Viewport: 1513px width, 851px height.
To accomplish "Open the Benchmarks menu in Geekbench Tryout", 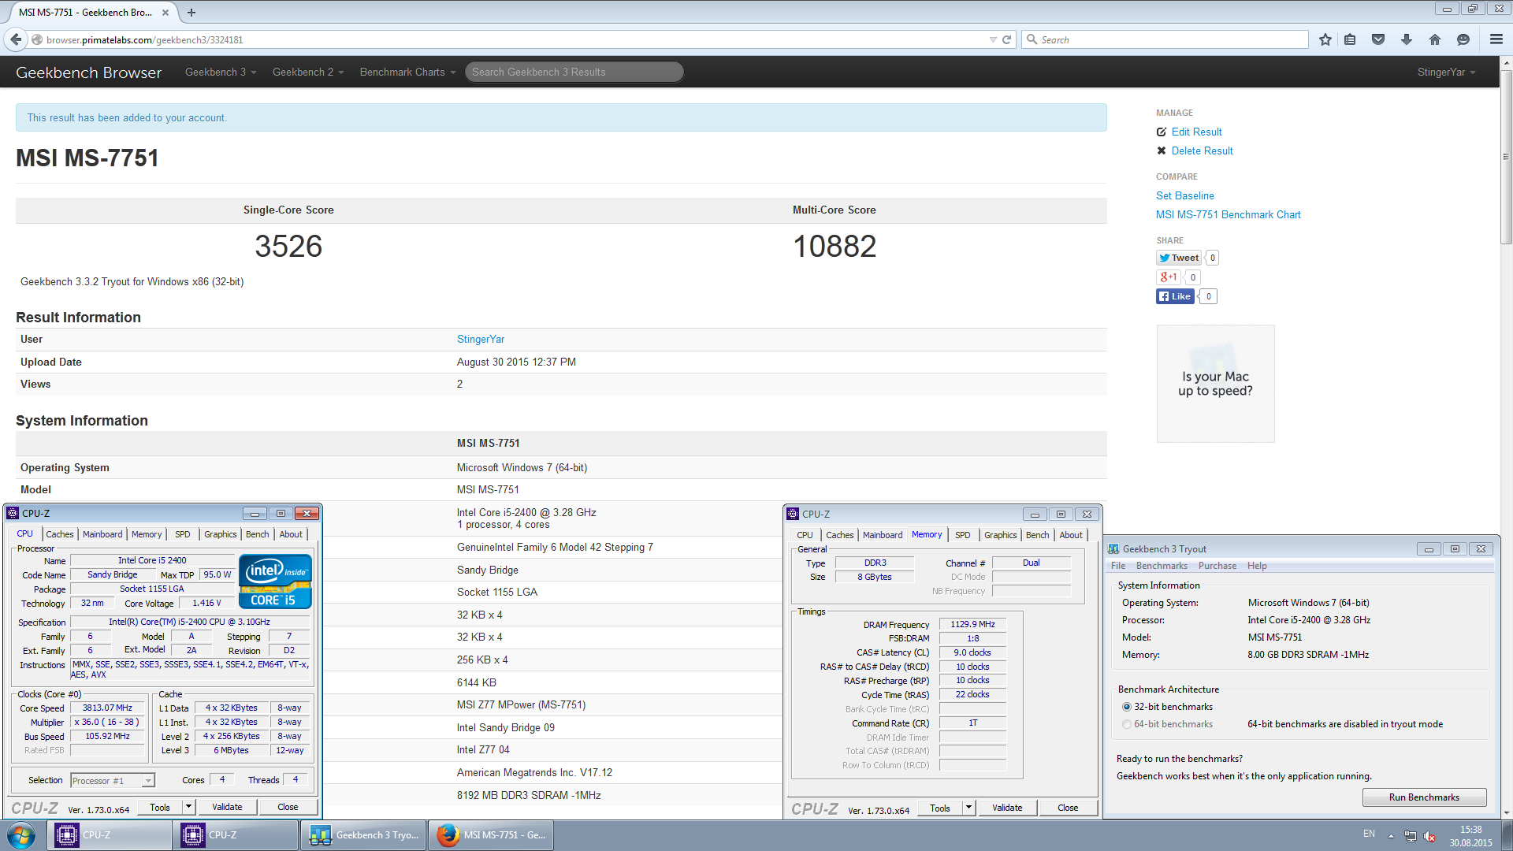I will point(1162,566).
